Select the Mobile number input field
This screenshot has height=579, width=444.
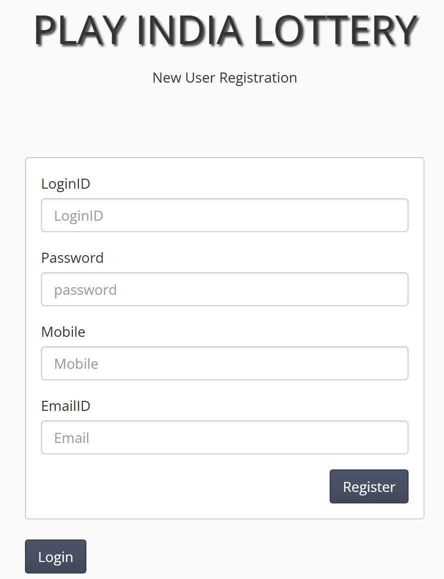tap(224, 363)
